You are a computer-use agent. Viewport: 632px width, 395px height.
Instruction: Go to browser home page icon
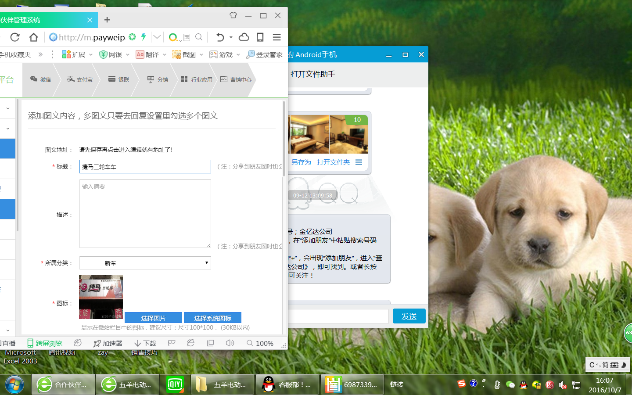point(34,37)
